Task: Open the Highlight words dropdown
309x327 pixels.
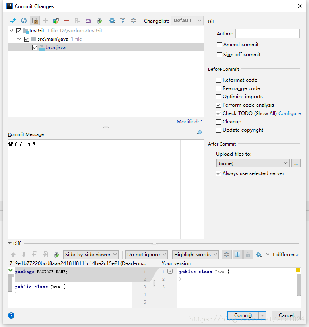Action: pos(195,255)
